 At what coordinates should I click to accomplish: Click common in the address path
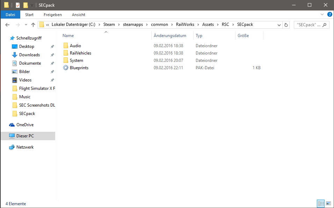pos(159,24)
